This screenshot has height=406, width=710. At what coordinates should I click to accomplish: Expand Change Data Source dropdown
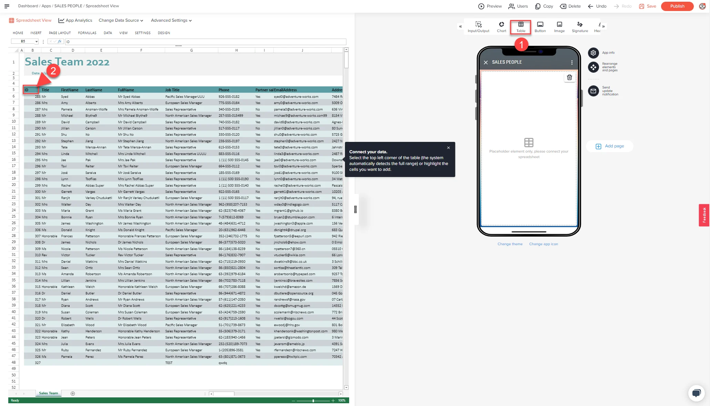click(121, 20)
